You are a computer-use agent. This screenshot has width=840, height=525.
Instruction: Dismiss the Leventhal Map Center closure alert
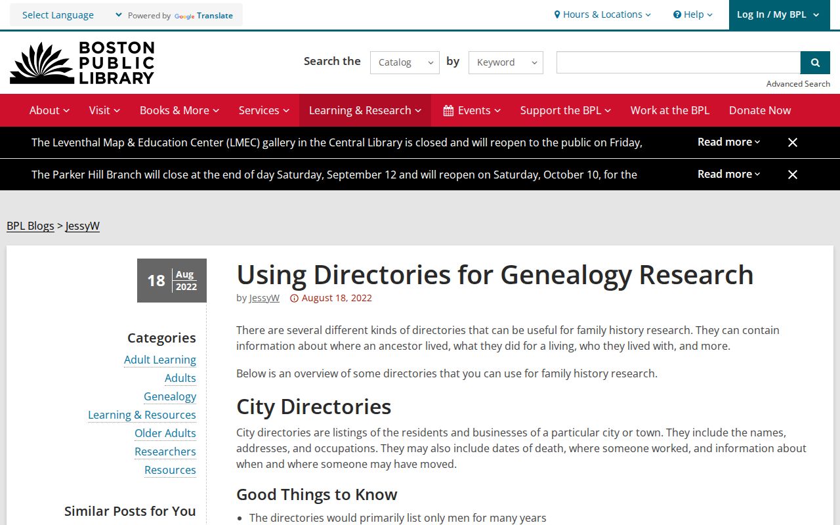point(793,142)
